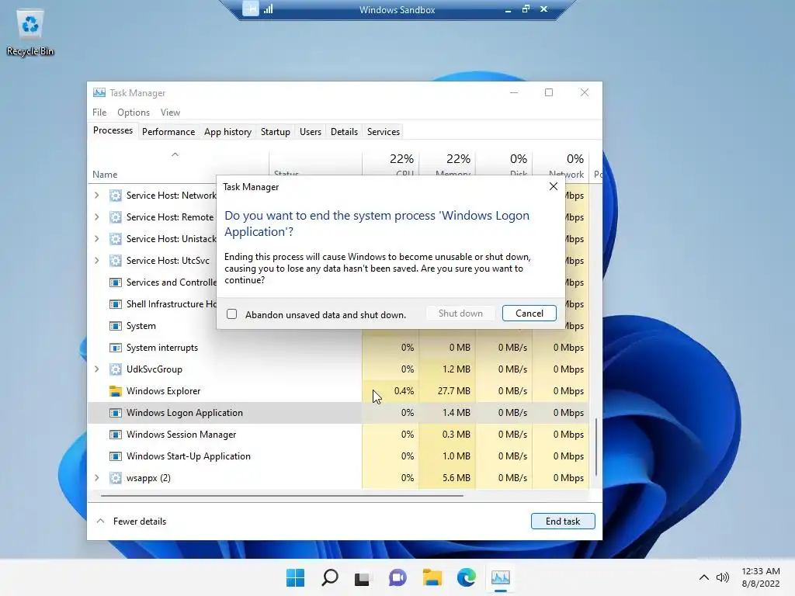Expand the UdkSvcGroup process group

pos(97,369)
